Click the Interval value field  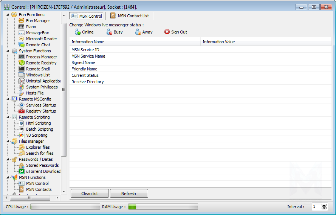point(316,207)
